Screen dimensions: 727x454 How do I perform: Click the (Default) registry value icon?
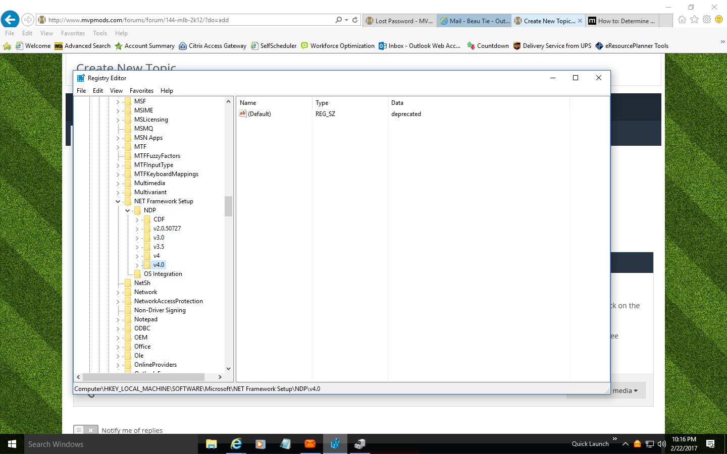pyautogui.click(x=243, y=113)
